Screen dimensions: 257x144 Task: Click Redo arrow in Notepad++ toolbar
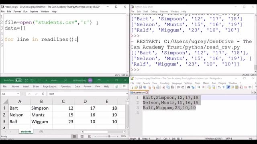point(183,87)
